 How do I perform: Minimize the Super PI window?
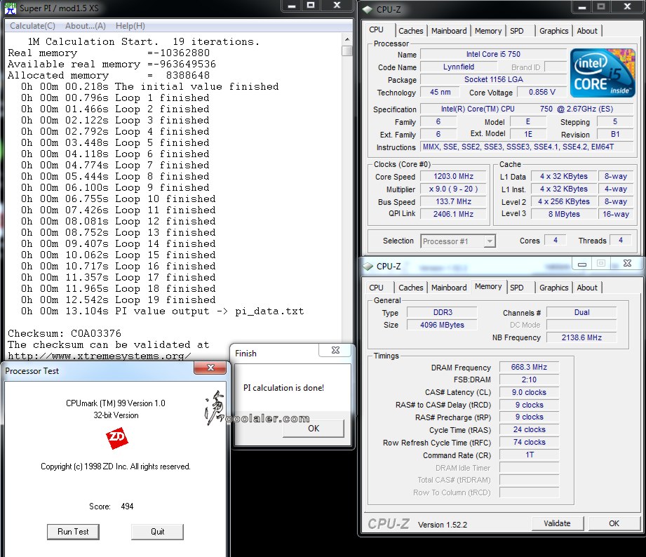click(x=292, y=5)
